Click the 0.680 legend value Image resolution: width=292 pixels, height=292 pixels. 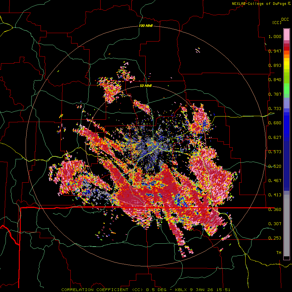tap(275, 123)
